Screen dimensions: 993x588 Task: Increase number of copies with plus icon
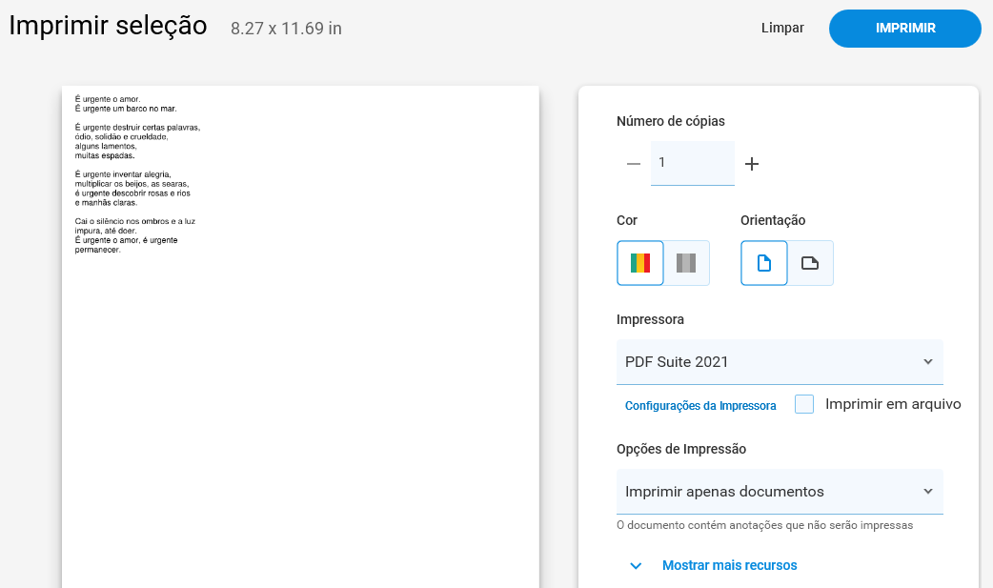click(752, 164)
